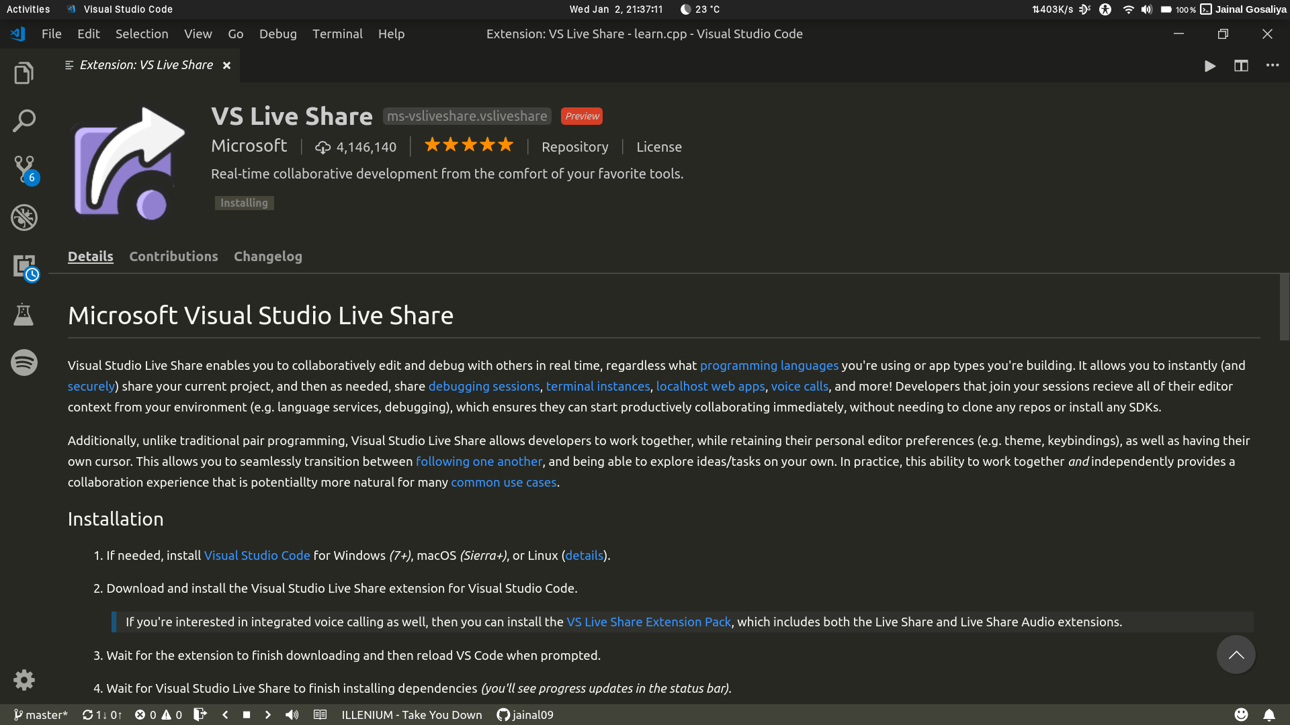This screenshot has height=725, width=1290.
Task: Open the terminal instances link
Action: tap(598, 386)
